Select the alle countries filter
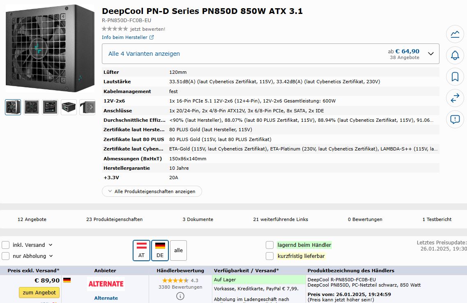 click(178, 251)
